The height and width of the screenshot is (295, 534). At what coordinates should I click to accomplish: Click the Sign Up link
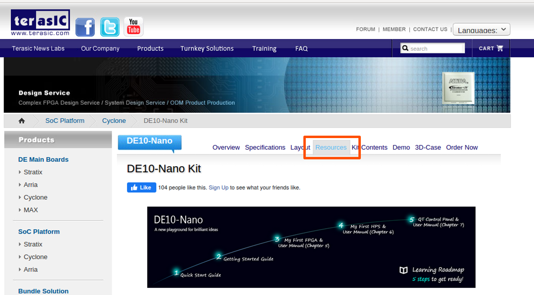(219, 187)
